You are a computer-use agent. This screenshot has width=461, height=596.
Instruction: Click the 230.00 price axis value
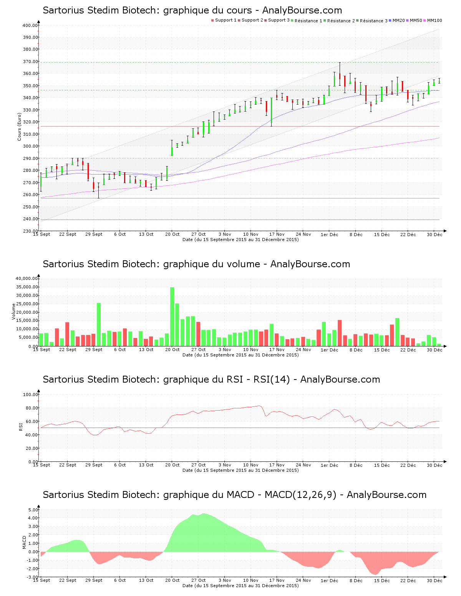(x=30, y=231)
